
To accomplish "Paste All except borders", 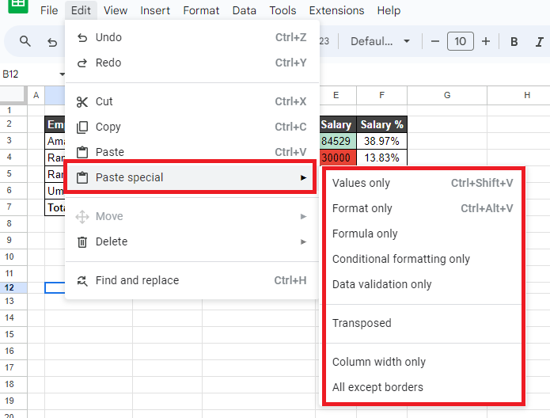I will click(x=423, y=387).
